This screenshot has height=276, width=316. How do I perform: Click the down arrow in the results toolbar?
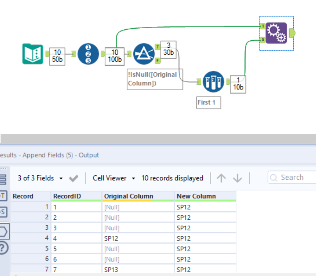237,178
